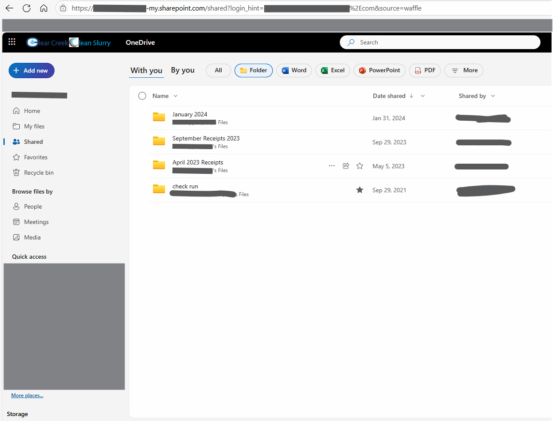Open more actions for April 2023 Receipts

(x=331, y=166)
